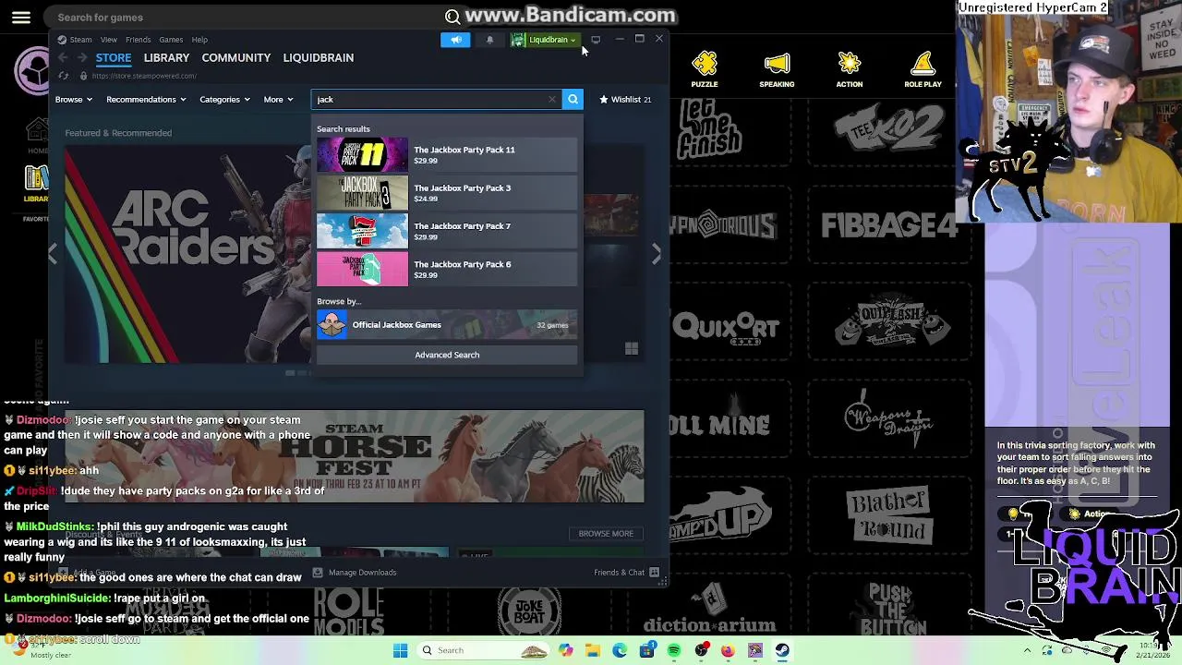Screen dimensions: 1182x665
Task: Expand the Browse dropdown
Action: (x=73, y=99)
